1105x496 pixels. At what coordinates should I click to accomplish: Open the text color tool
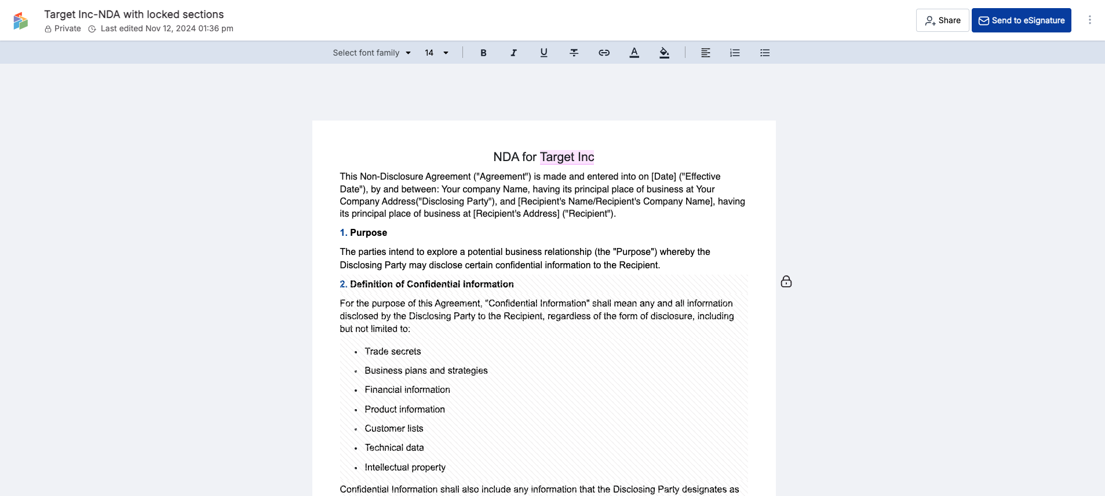(634, 53)
